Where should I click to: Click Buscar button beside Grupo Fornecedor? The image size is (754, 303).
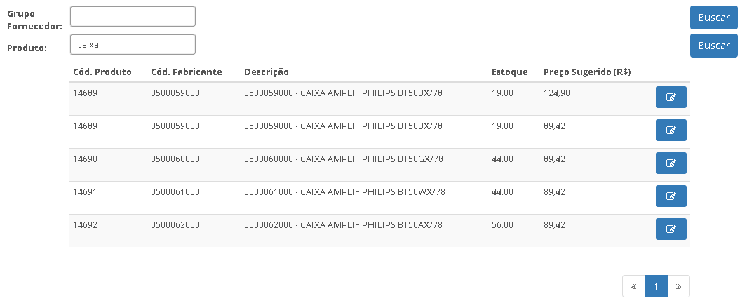point(713,18)
